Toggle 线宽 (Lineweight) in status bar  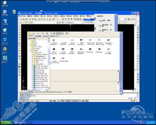(x=83, y=101)
